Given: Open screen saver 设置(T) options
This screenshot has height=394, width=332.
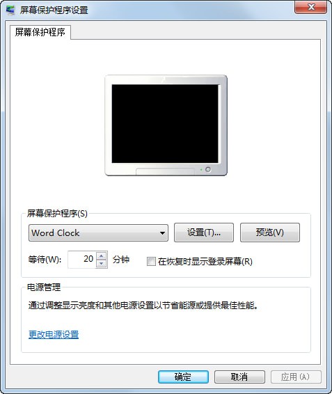Looking at the screenshot, I should [204, 233].
